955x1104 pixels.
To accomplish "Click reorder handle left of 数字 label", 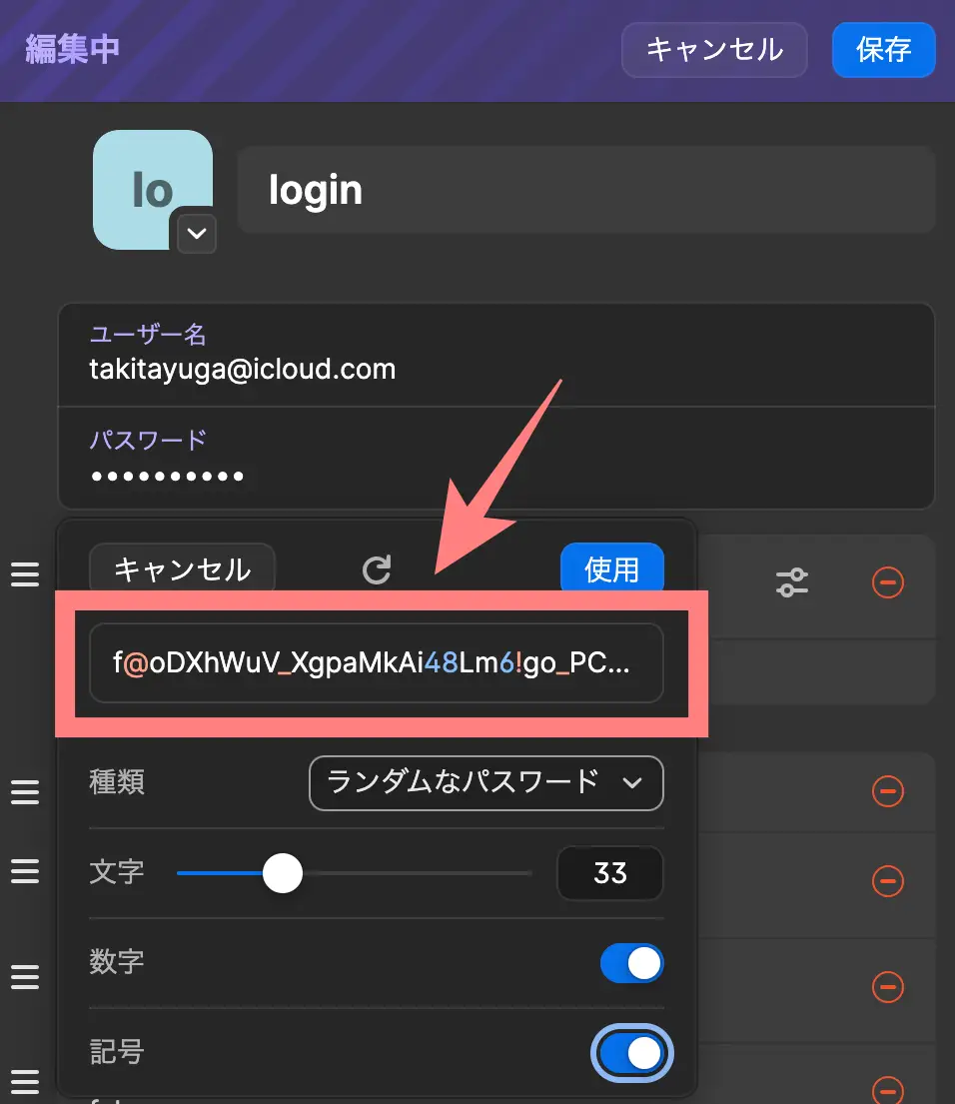I will 25,976.
